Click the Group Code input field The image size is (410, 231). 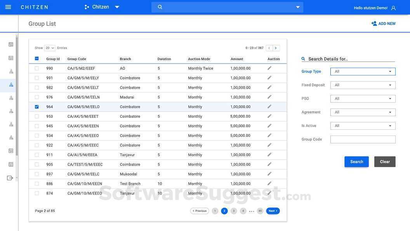coord(363,140)
